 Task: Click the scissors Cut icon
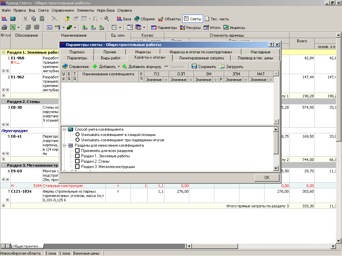pos(25,19)
